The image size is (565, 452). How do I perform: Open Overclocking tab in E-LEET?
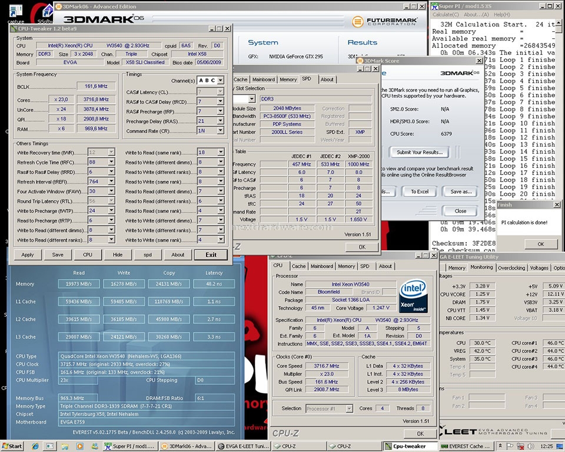click(511, 268)
